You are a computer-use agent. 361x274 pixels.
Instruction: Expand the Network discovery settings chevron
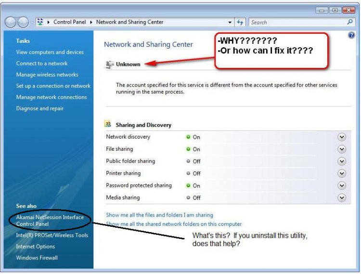click(342, 137)
